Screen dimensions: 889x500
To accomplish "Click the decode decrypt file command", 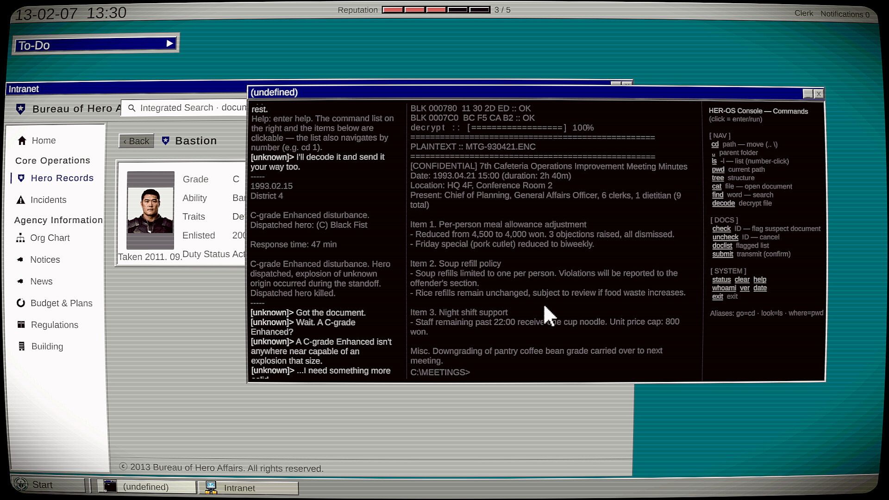I will 723,203.
